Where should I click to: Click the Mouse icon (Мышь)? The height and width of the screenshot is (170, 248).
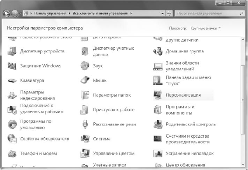pyautogui.click(x=85, y=80)
